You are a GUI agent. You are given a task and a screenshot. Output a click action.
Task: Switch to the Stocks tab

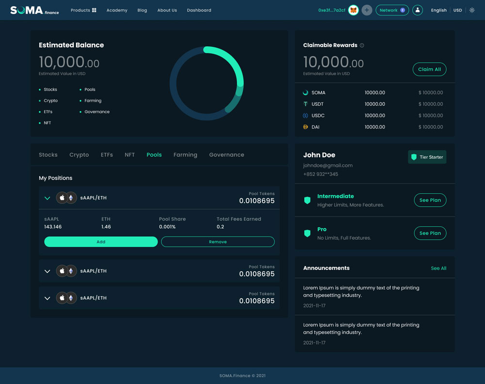tap(48, 155)
